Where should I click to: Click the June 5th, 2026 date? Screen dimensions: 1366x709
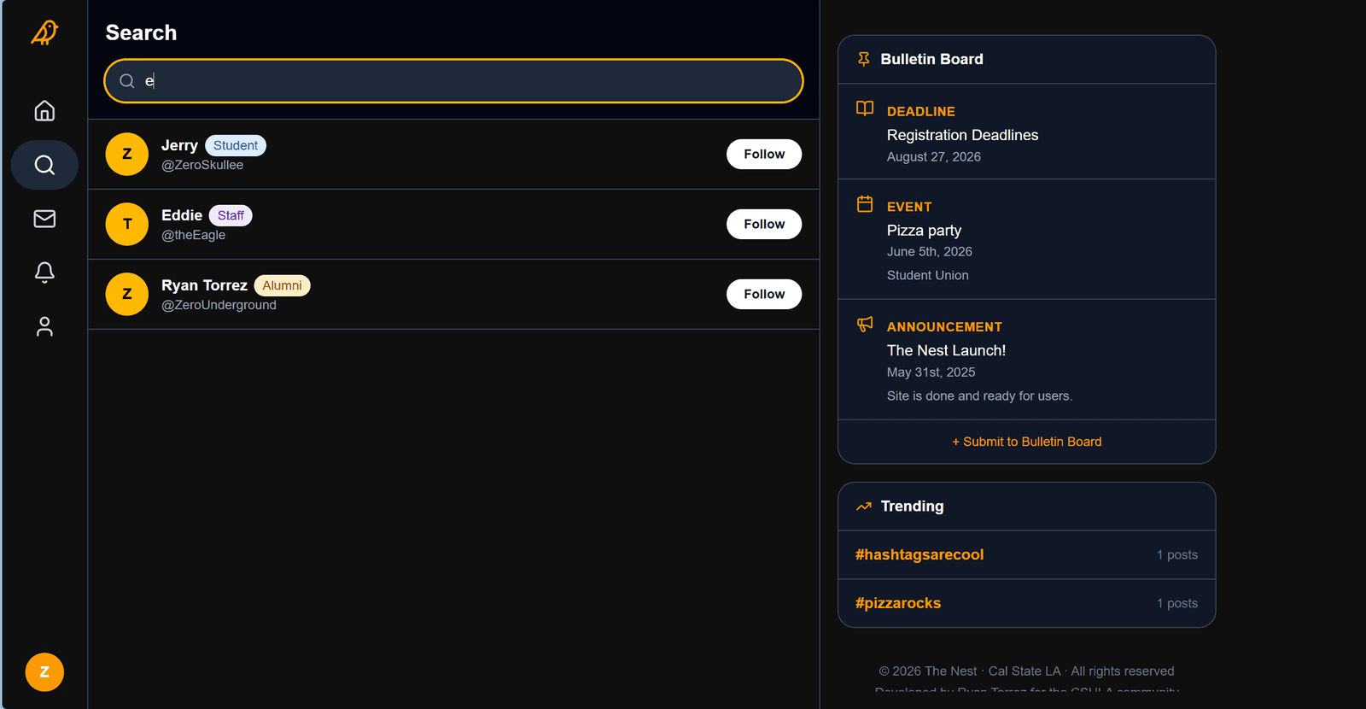point(930,251)
